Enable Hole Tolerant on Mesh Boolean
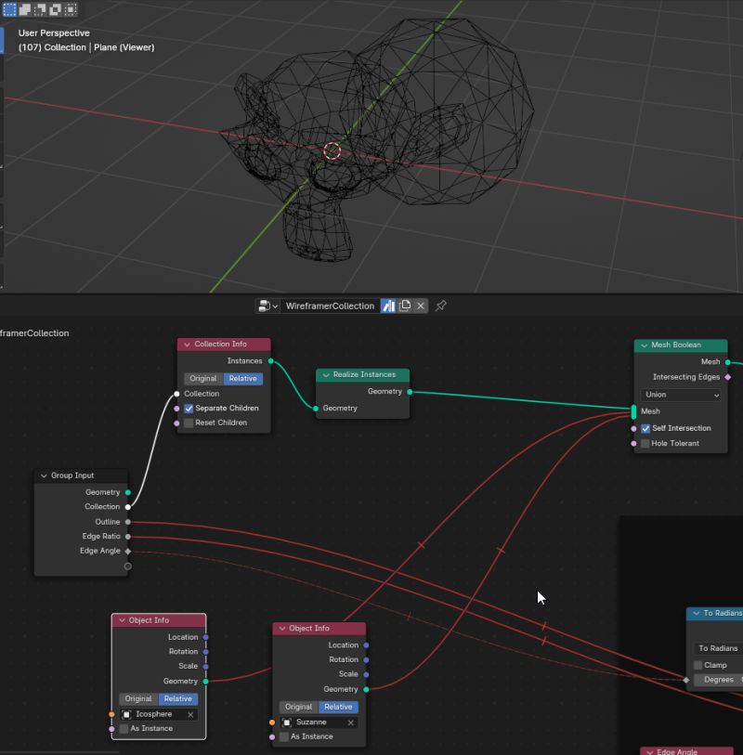Viewport: 743px width, 755px height. click(x=645, y=443)
